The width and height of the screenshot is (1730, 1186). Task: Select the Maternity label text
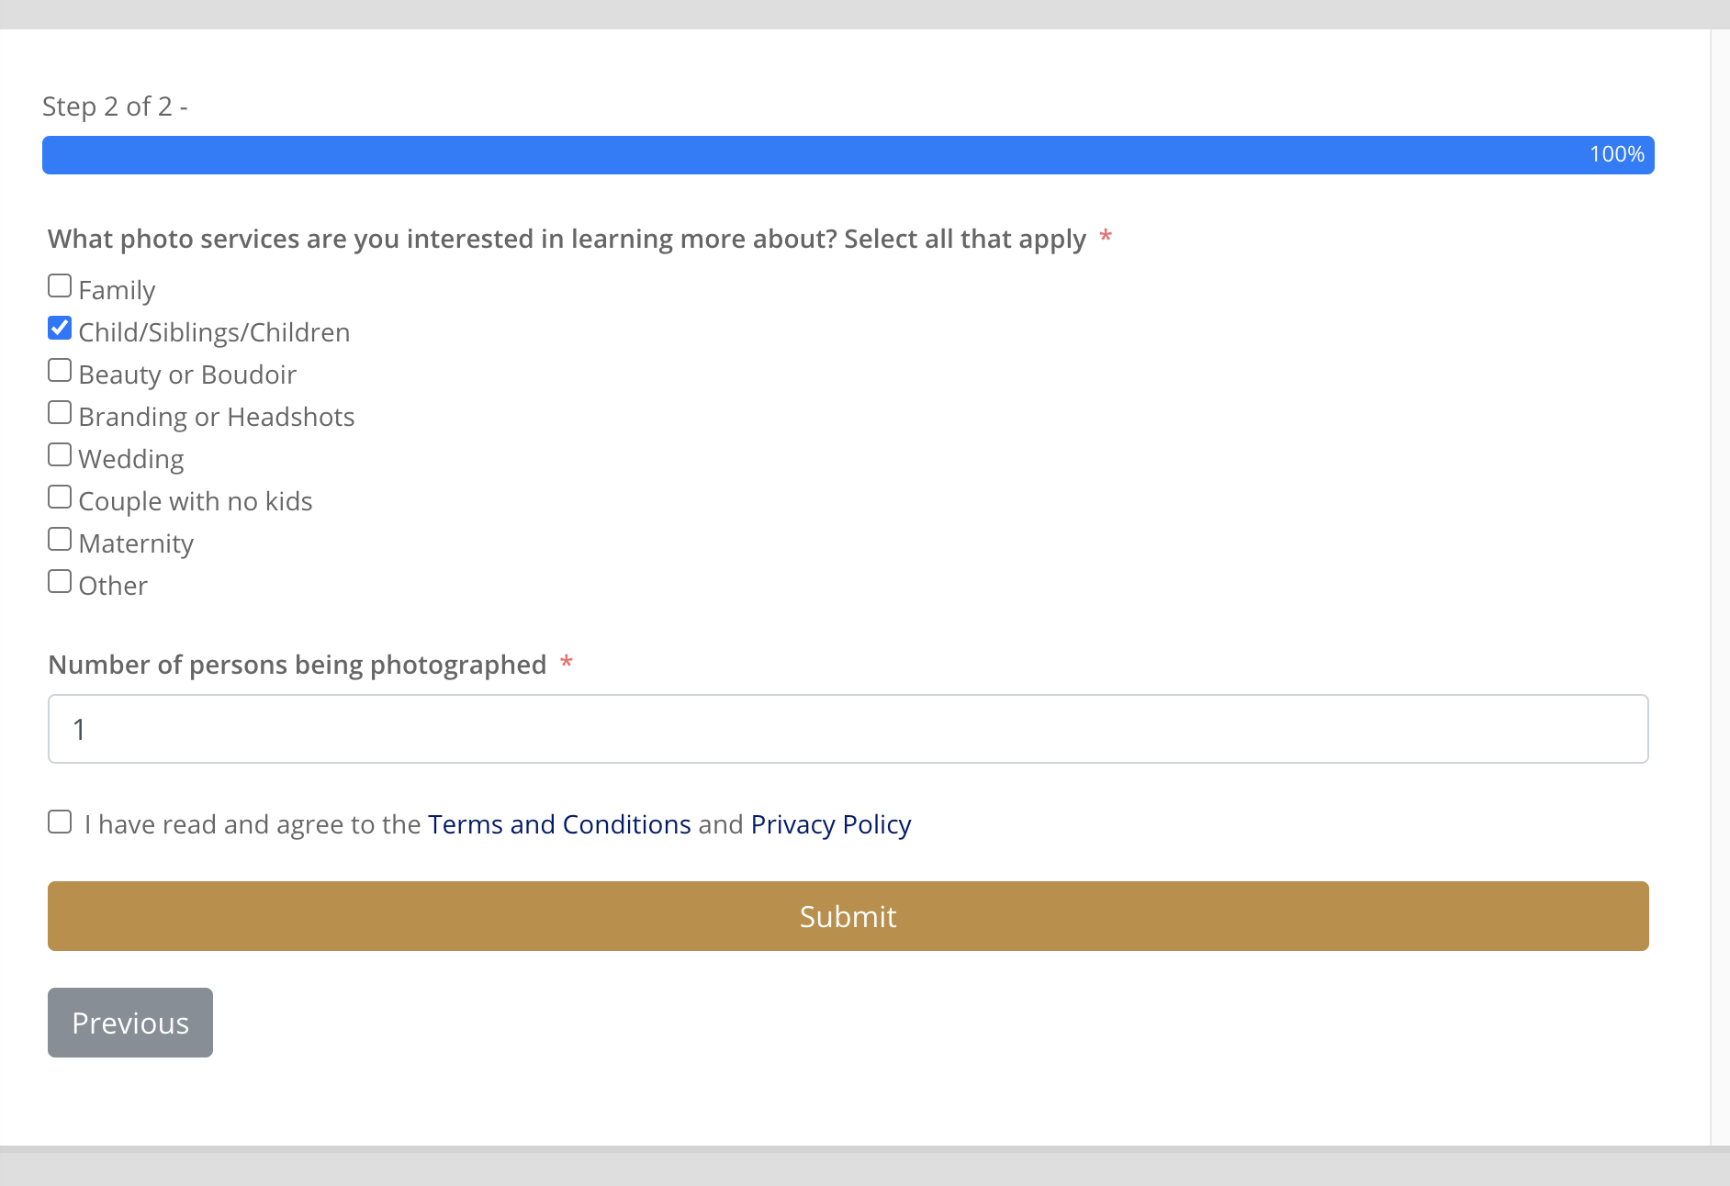[136, 543]
